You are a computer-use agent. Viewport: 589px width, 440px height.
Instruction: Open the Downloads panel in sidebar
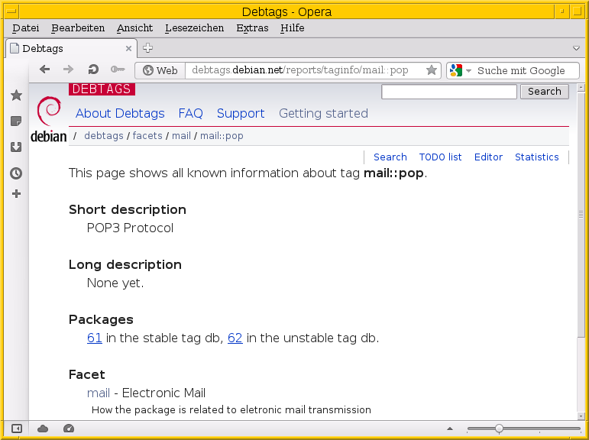click(16, 147)
